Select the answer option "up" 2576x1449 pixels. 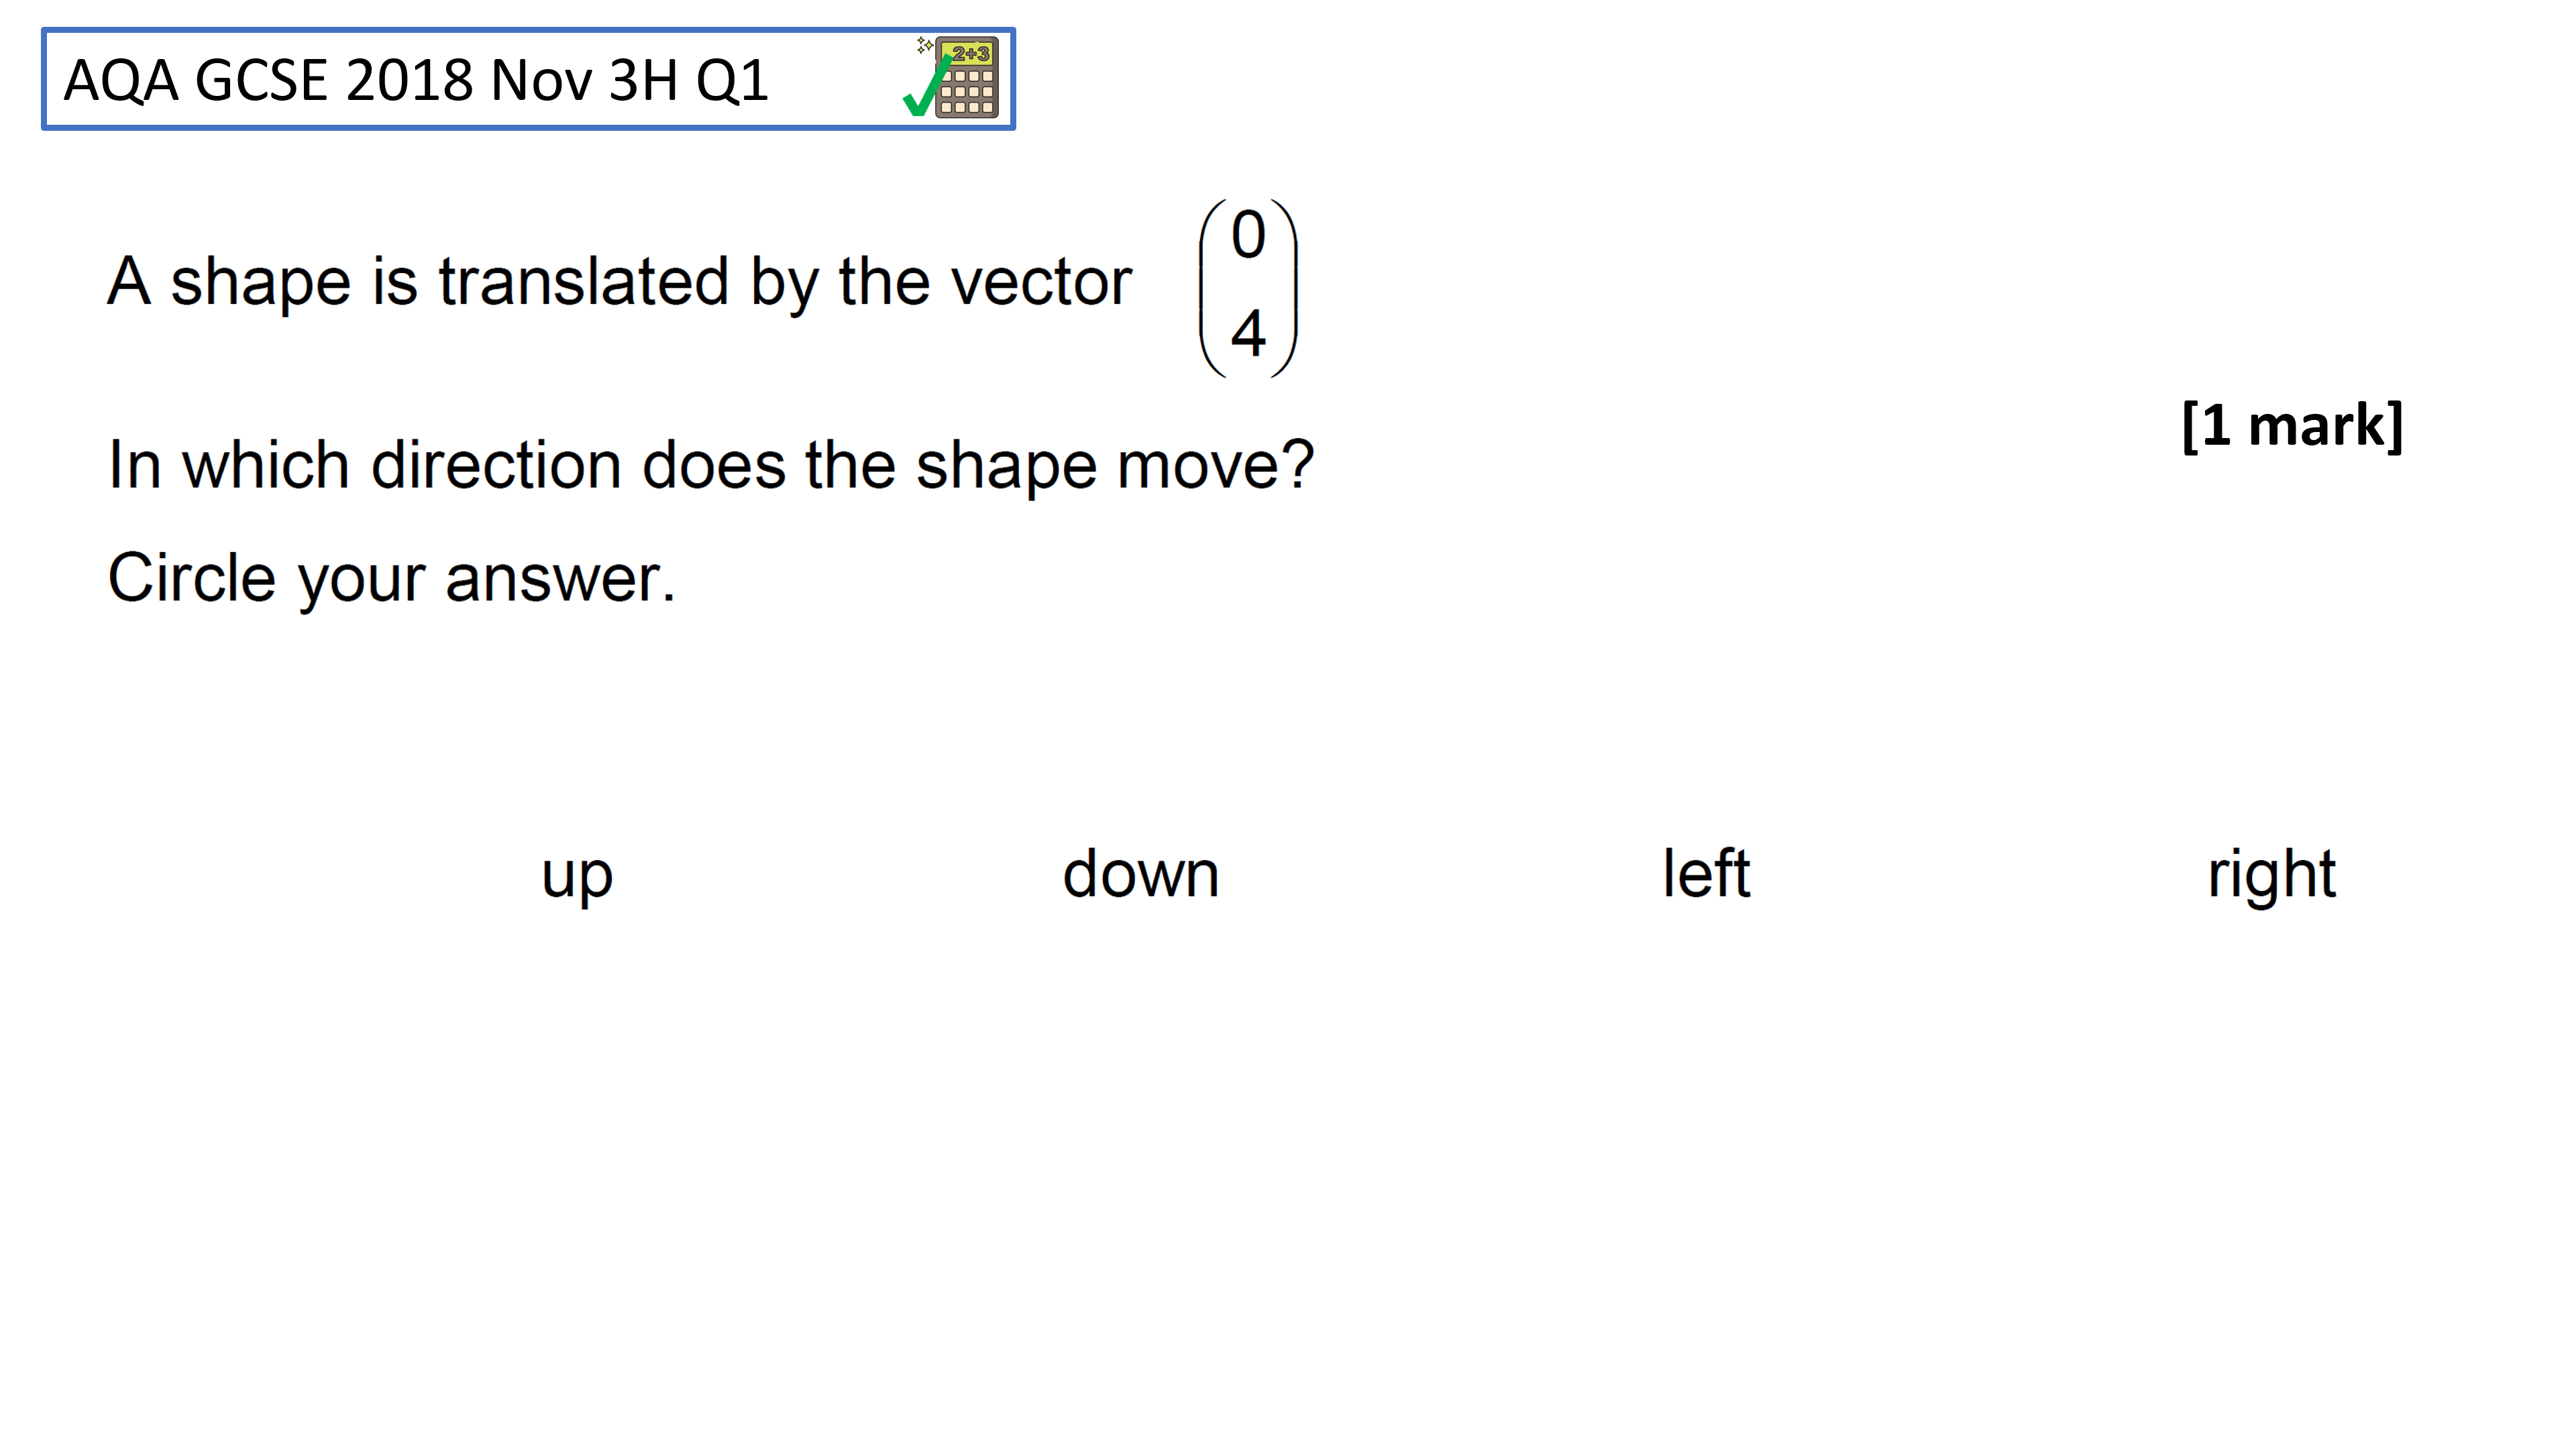[577, 877]
